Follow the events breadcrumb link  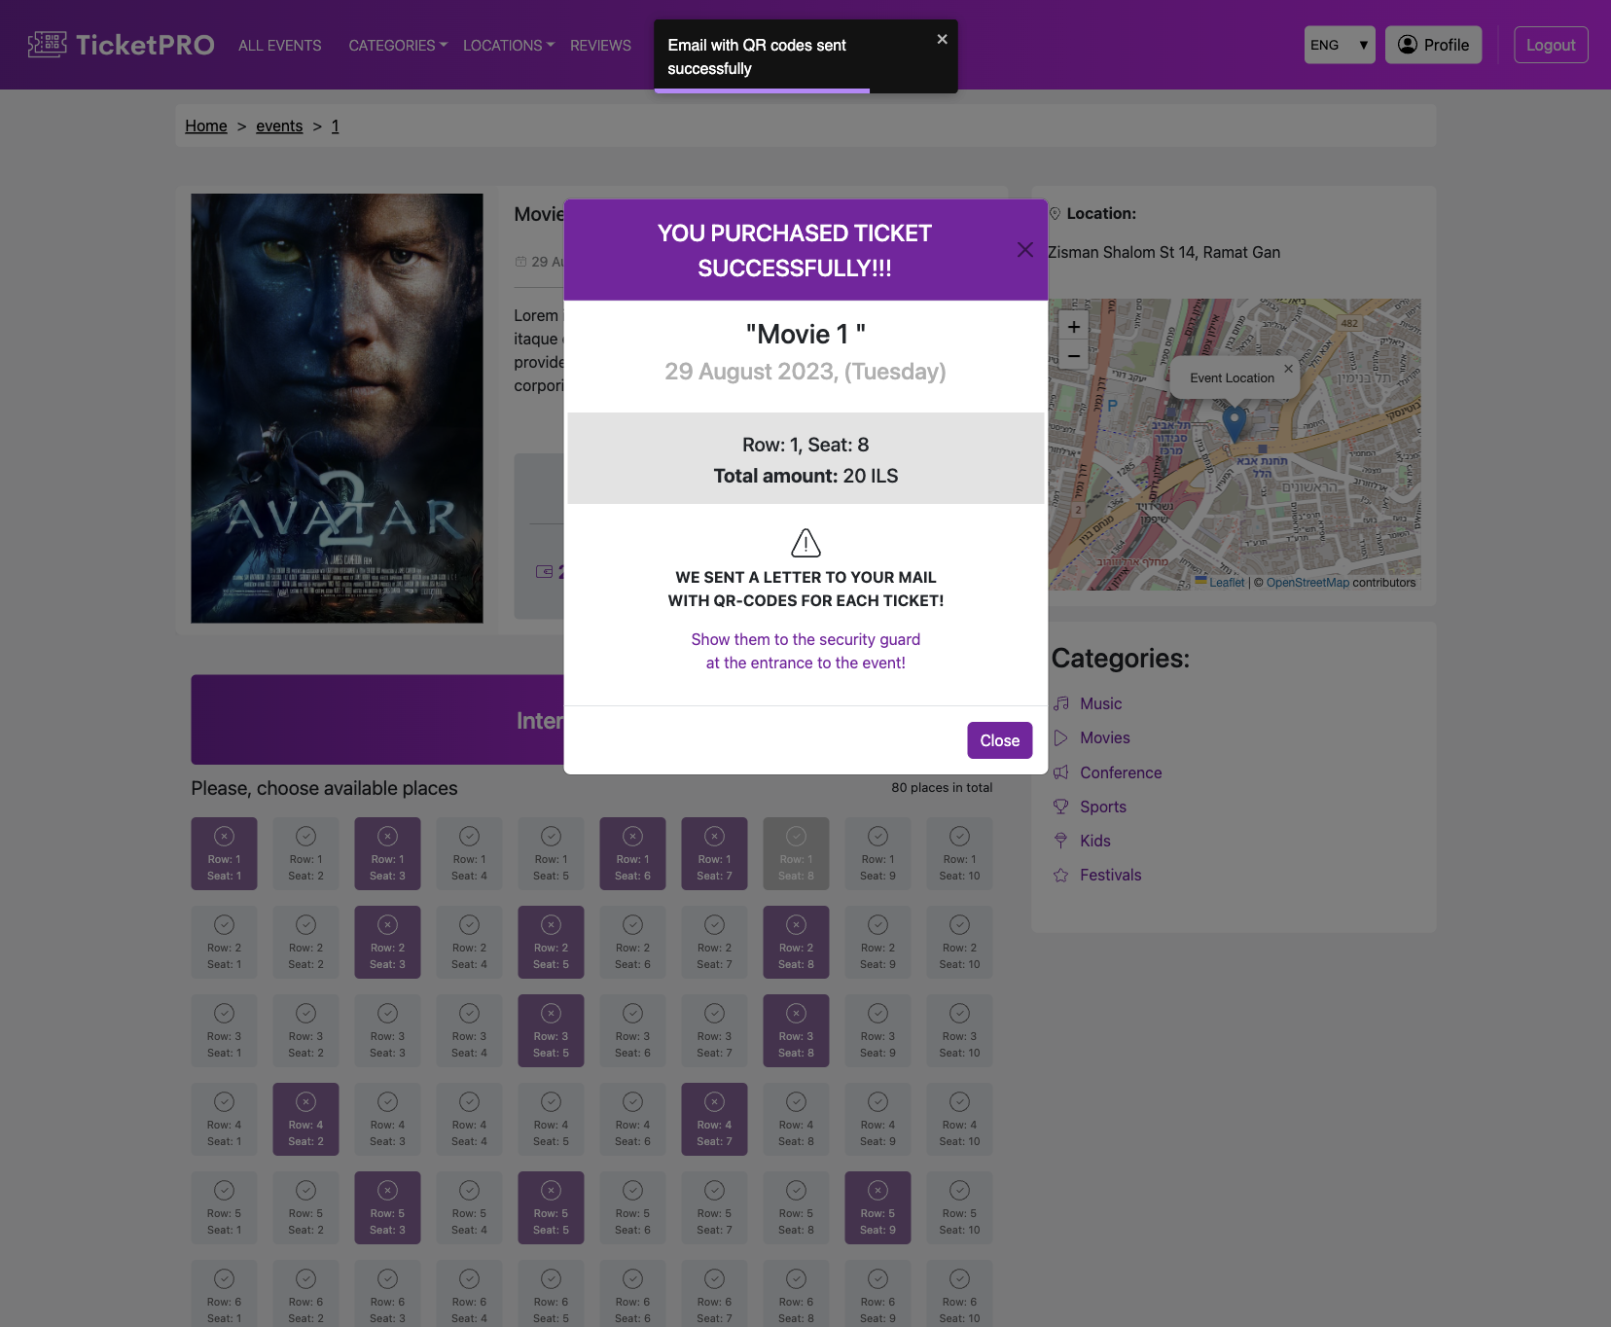tap(279, 126)
